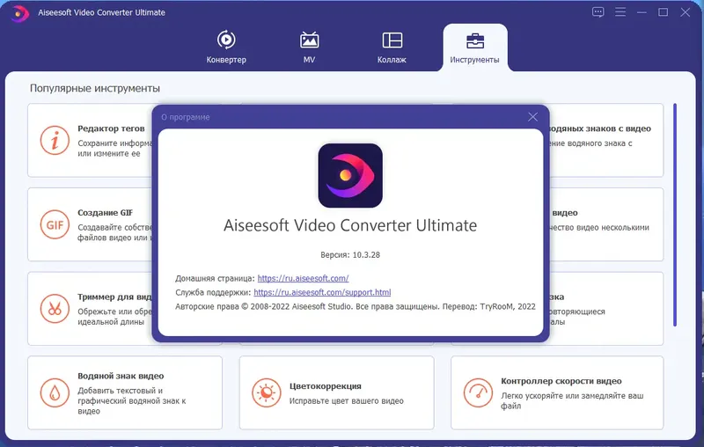Click the Контроллер скорости видео gauge icon

pyautogui.click(x=478, y=392)
